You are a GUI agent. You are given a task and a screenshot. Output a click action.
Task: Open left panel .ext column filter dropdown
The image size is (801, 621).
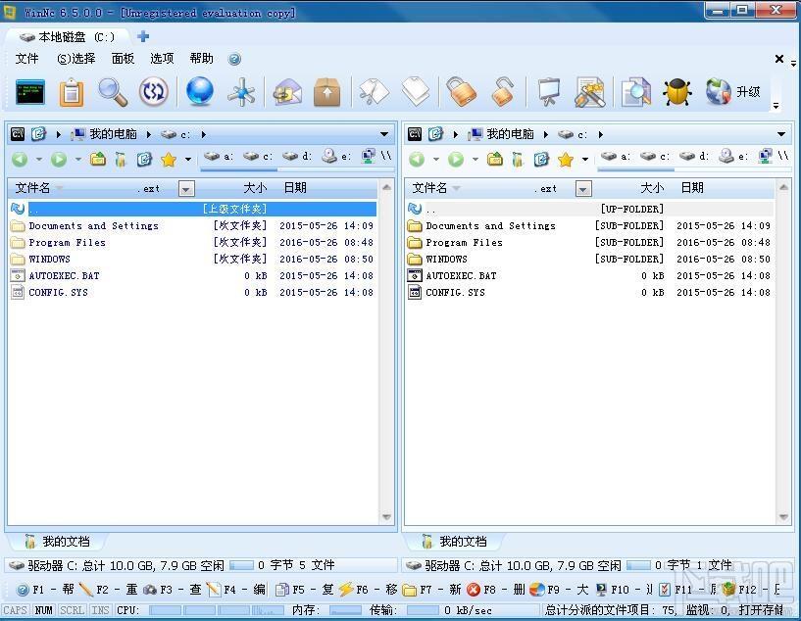point(186,189)
